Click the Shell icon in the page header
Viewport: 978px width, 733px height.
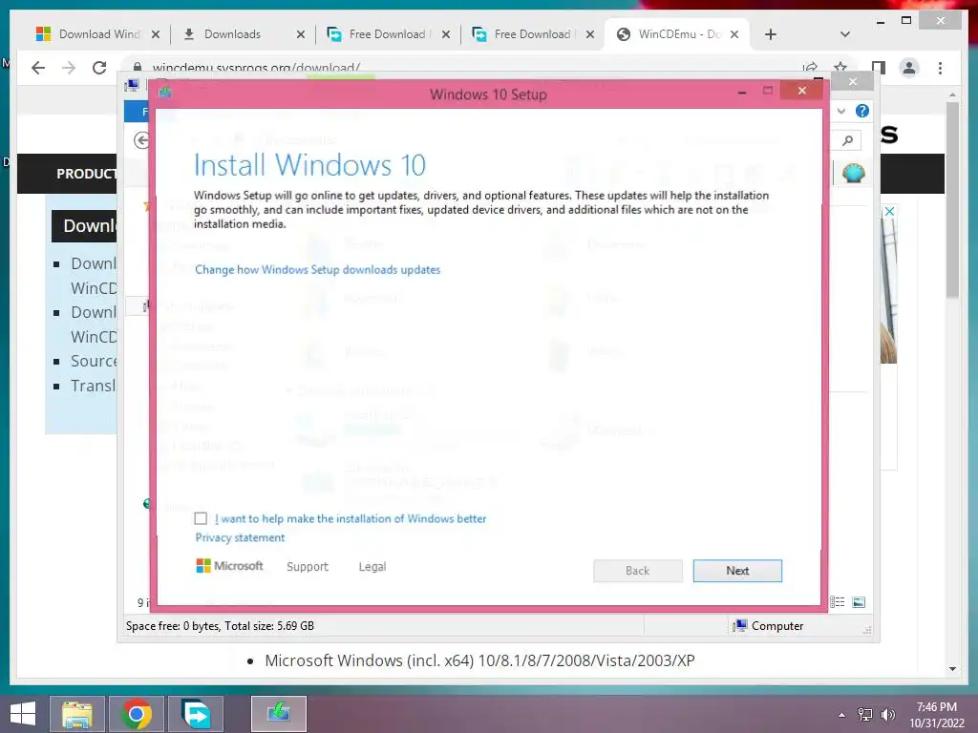[853, 173]
